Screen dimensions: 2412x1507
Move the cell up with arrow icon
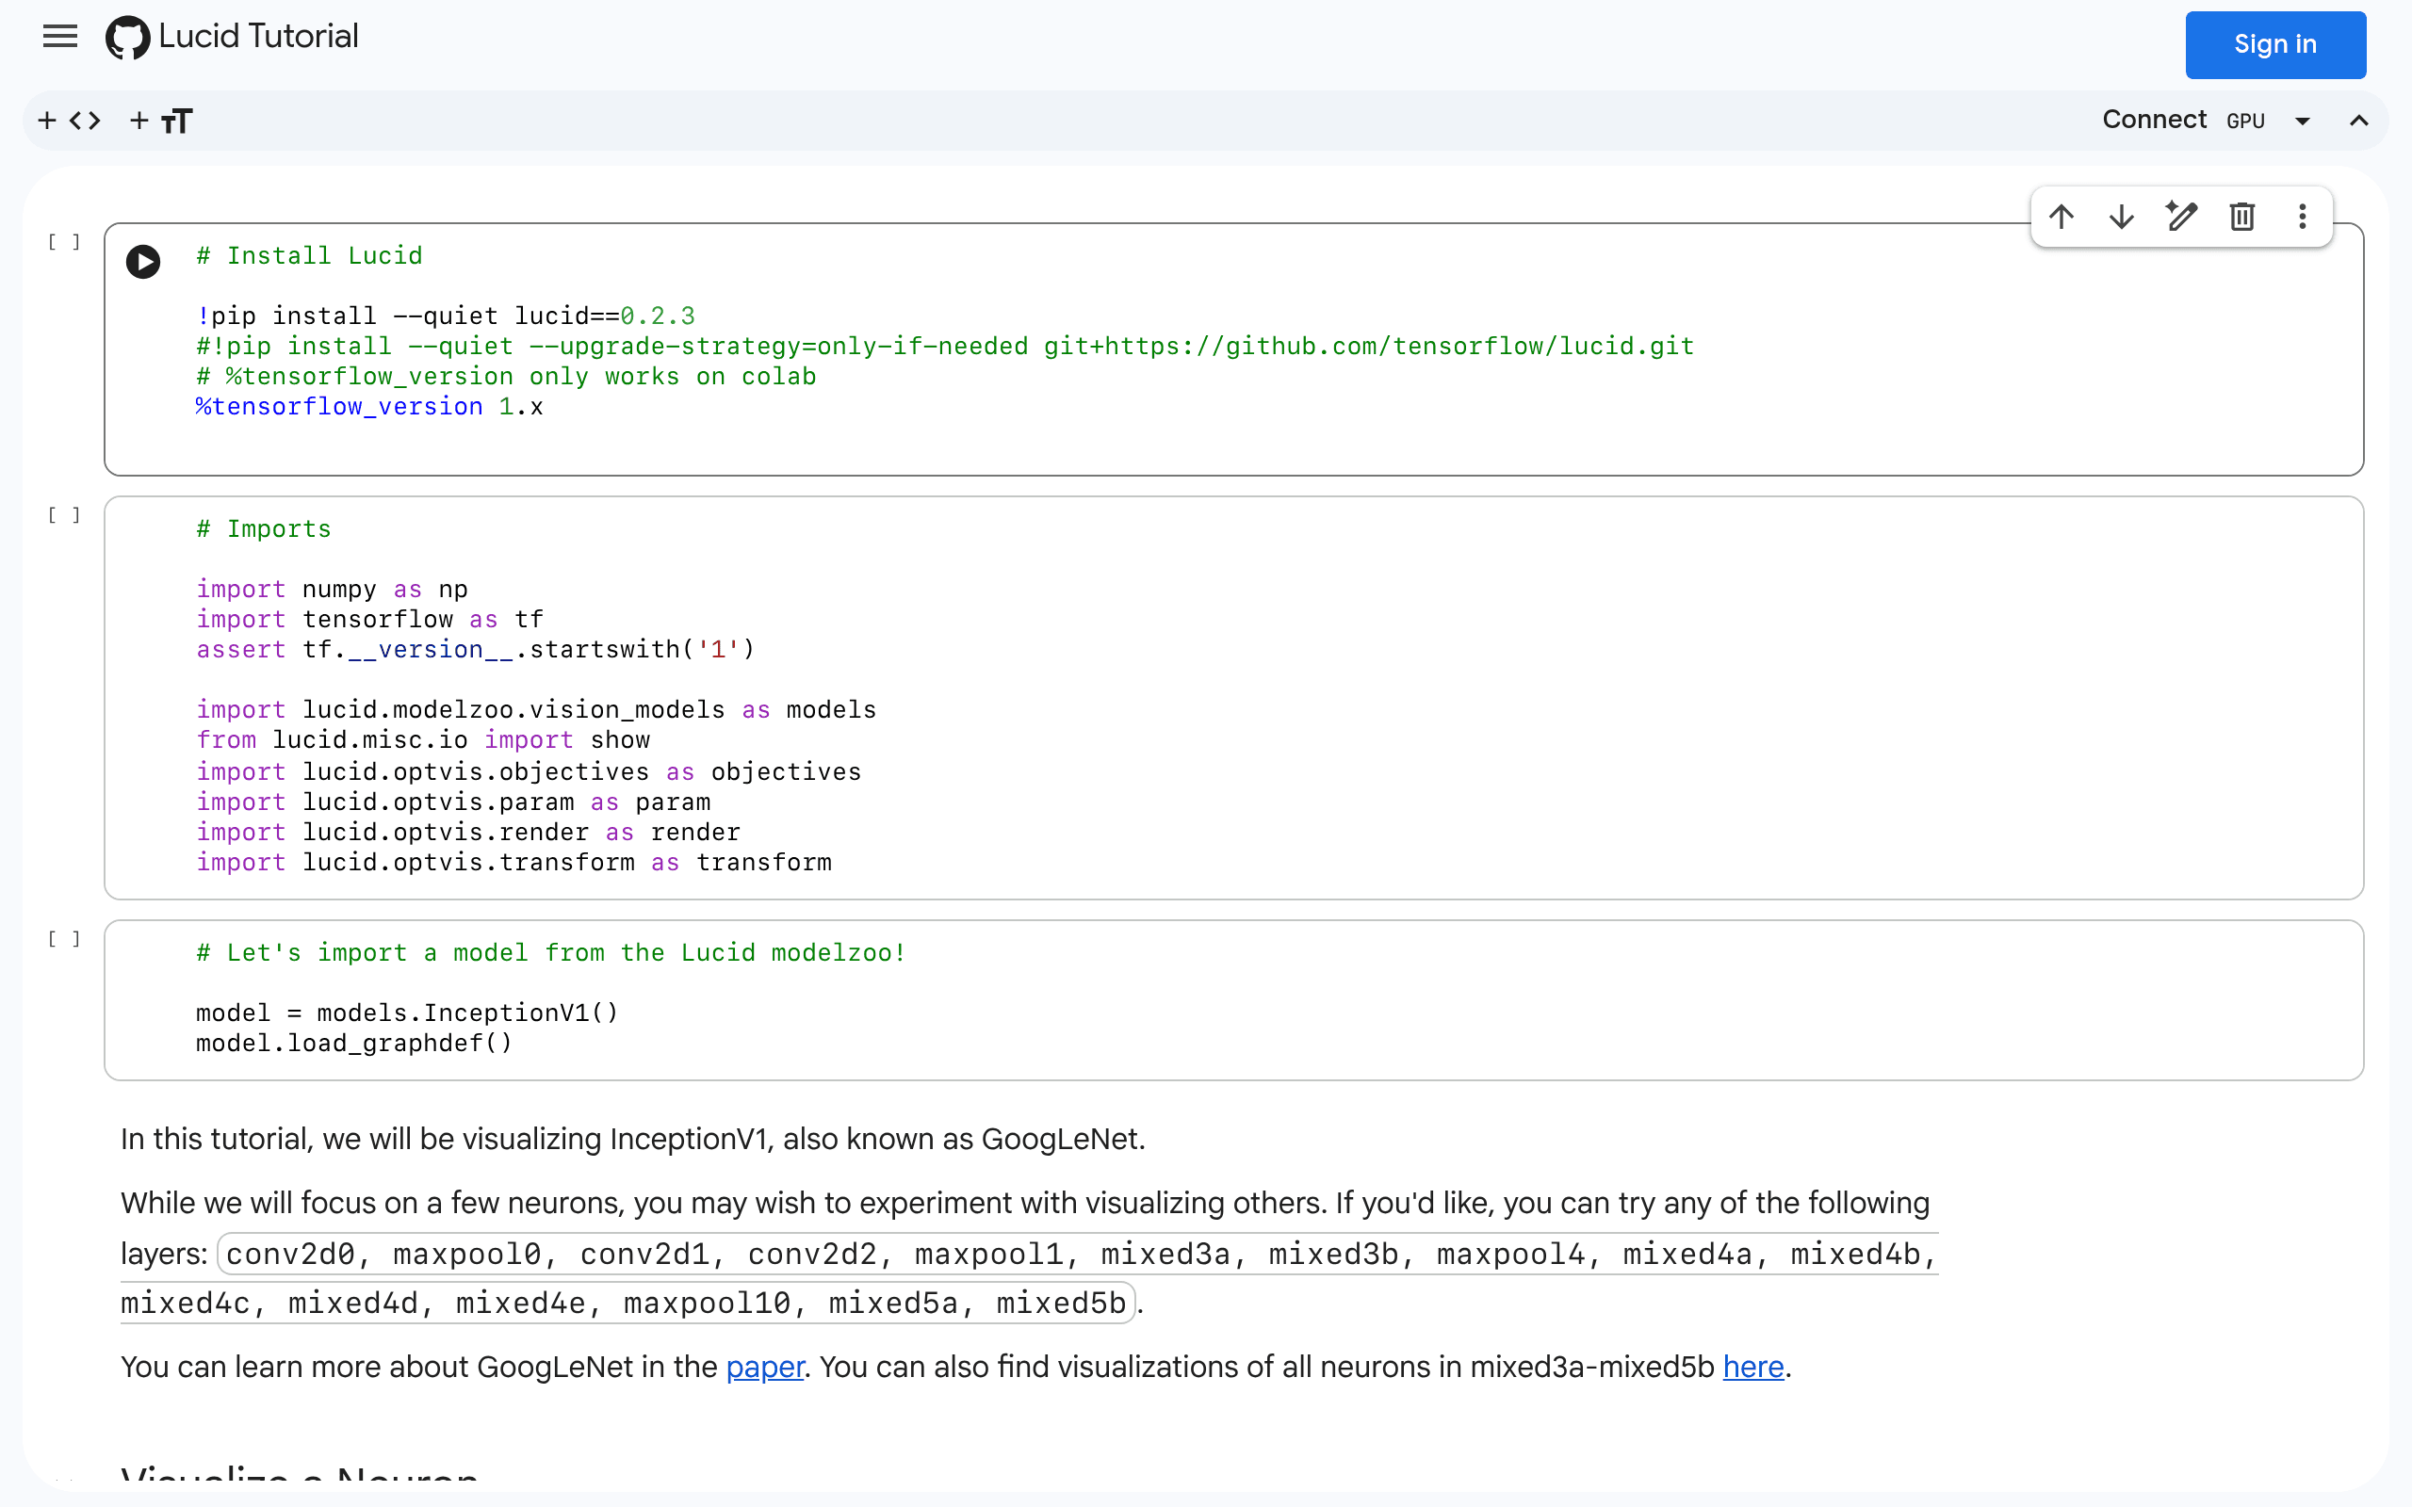click(2062, 217)
